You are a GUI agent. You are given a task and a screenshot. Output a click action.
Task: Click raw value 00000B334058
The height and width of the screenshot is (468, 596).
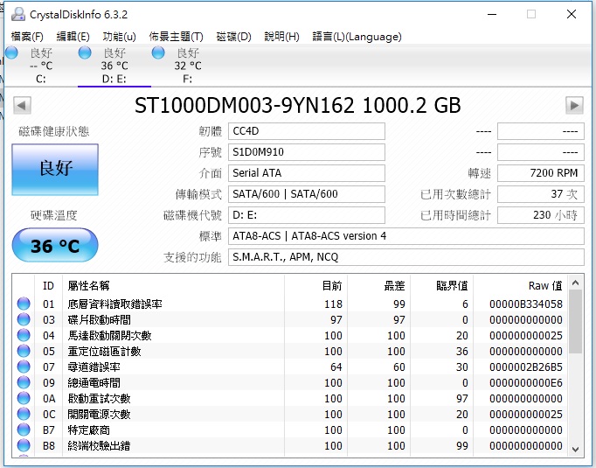tap(526, 304)
